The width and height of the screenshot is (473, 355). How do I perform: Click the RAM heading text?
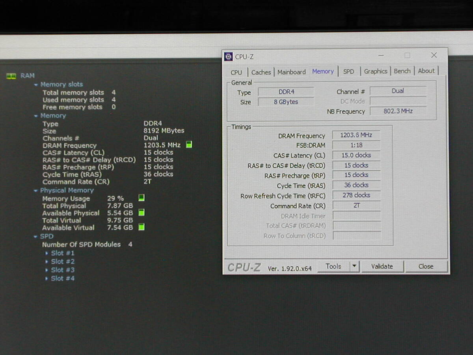tap(28, 76)
